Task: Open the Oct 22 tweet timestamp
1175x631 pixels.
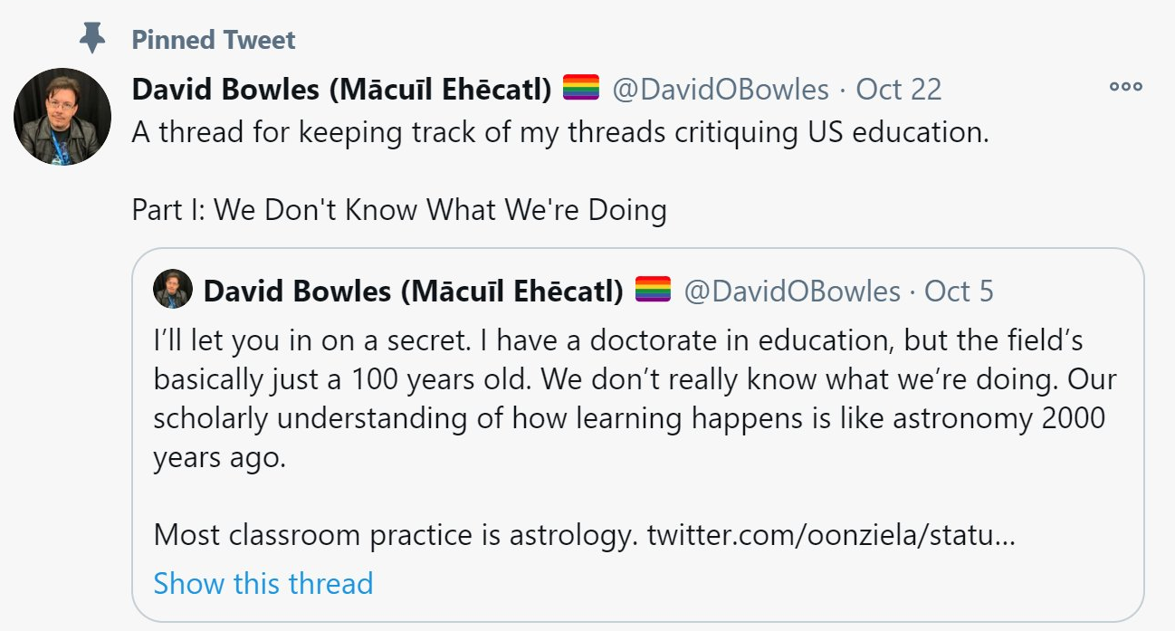Action: (x=899, y=89)
